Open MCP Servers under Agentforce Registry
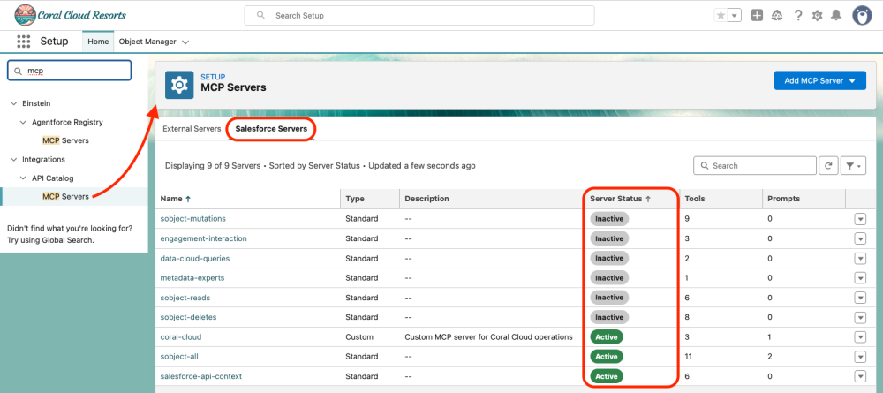The image size is (883, 393). coord(65,140)
